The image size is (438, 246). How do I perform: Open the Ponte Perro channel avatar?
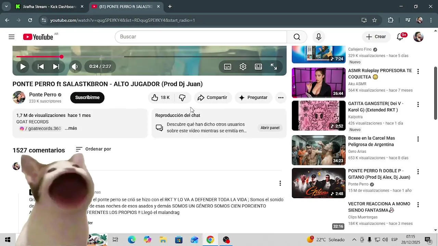click(19, 97)
